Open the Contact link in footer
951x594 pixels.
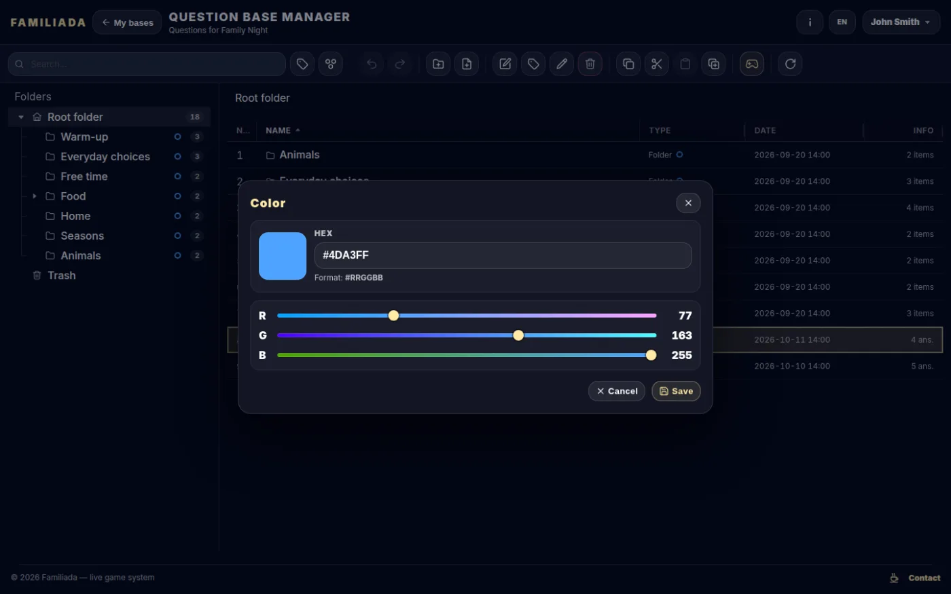924,578
